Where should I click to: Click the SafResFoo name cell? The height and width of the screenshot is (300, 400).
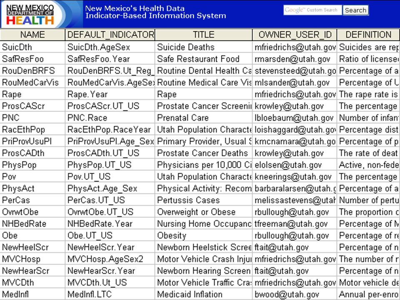32,59
